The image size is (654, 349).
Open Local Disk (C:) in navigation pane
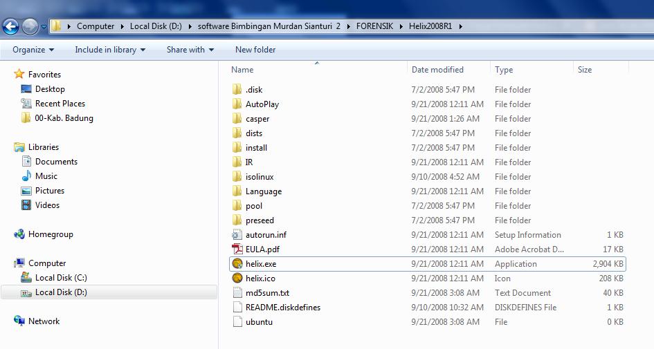tap(61, 278)
